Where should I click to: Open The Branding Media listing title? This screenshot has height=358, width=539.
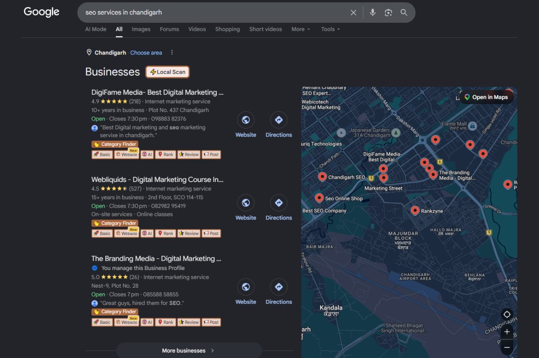(x=156, y=259)
